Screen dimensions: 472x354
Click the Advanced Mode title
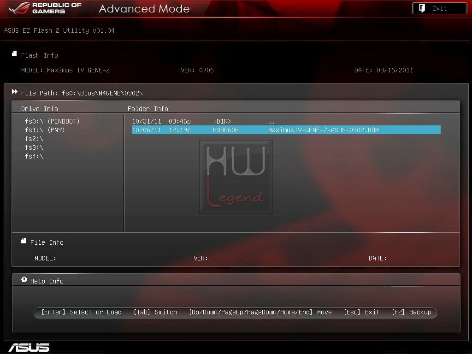click(x=144, y=9)
